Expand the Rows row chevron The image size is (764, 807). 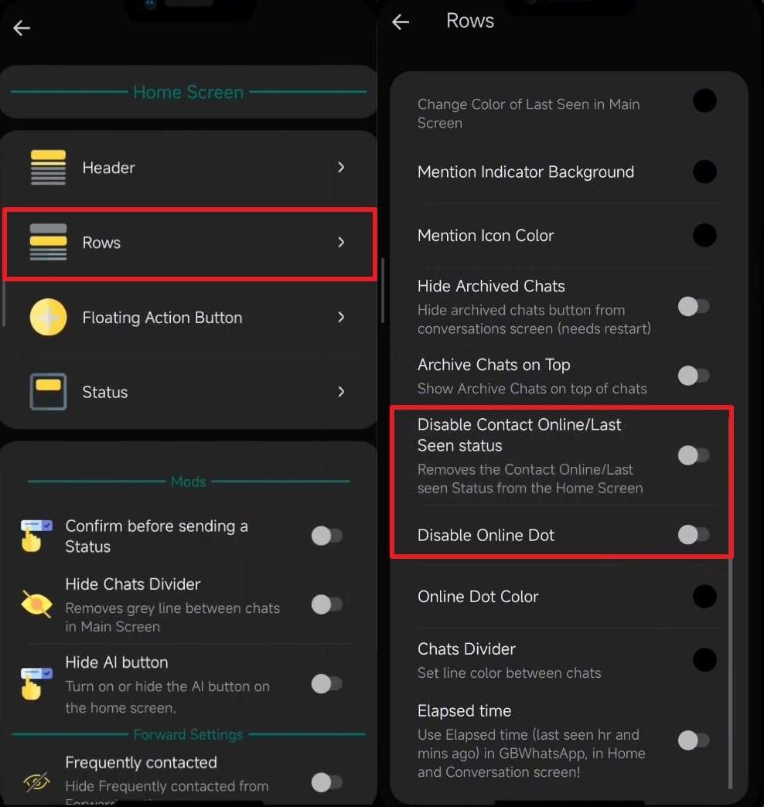pos(341,242)
